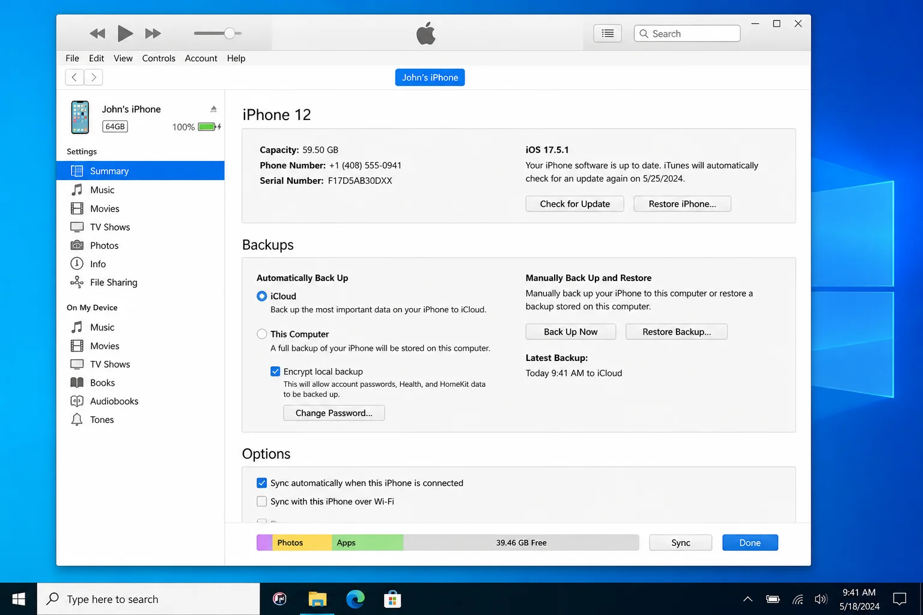The image size is (923, 615).
Task: Click the 64GB capacity badge
Action: (115, 126)
